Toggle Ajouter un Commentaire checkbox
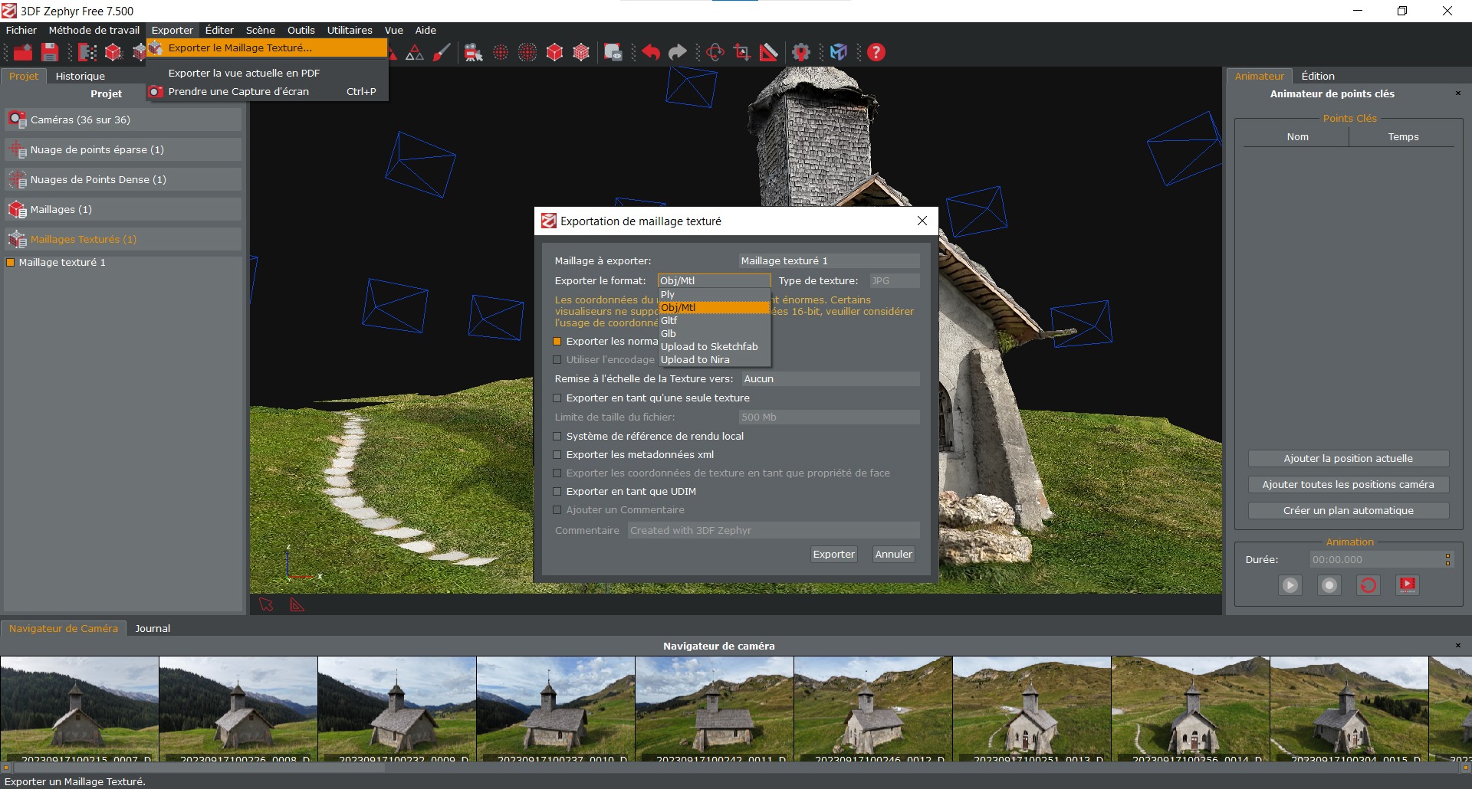The width and height of the screenshot is (1472, 789). [x=557, y=510]
